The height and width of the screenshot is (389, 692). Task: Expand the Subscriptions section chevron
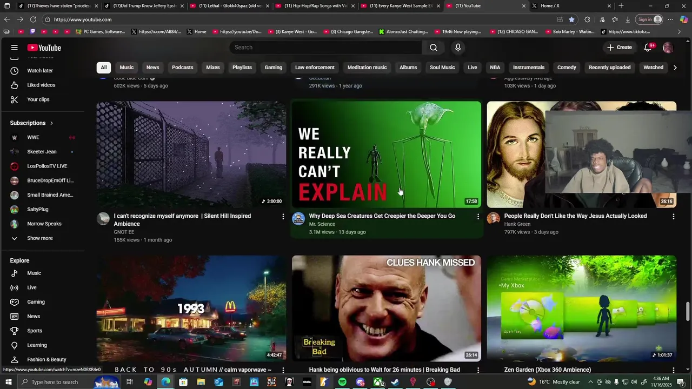pos(51,123)
